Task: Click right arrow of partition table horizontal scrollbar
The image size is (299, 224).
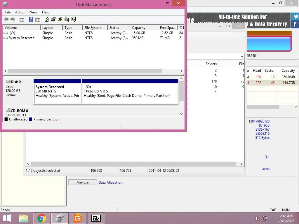Action: [296, 107]
